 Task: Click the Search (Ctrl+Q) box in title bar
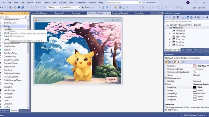pyautogui.click(x=124, y=3)
